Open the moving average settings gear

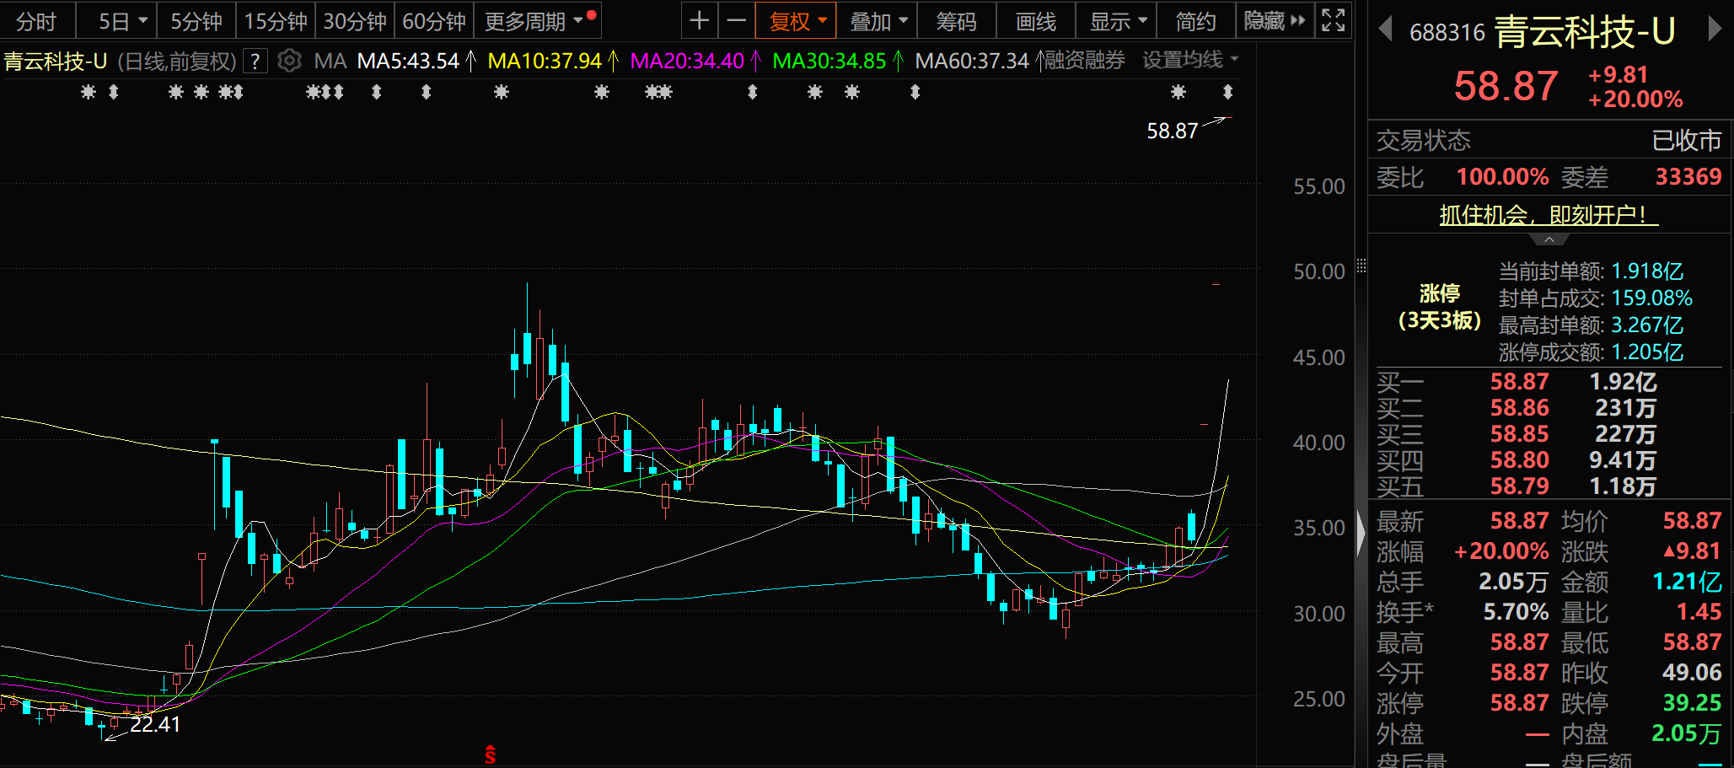(x=289, y=61)
